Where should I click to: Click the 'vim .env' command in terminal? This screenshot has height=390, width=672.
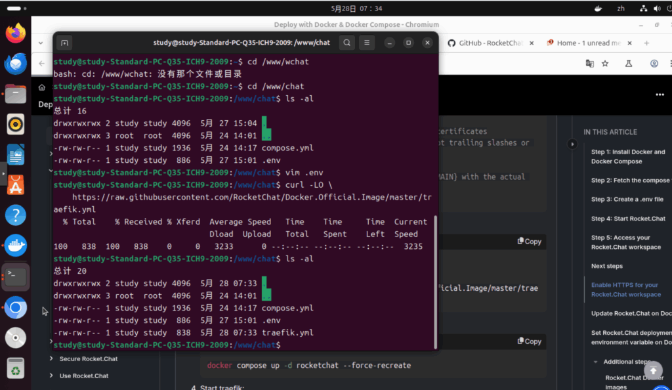click(304, 173)
